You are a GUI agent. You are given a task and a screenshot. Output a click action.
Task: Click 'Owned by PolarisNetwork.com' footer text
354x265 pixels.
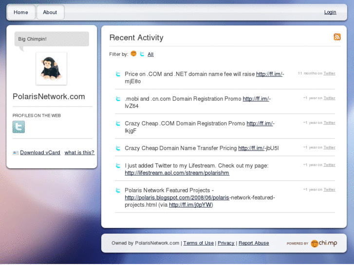[x=145, y=243]
